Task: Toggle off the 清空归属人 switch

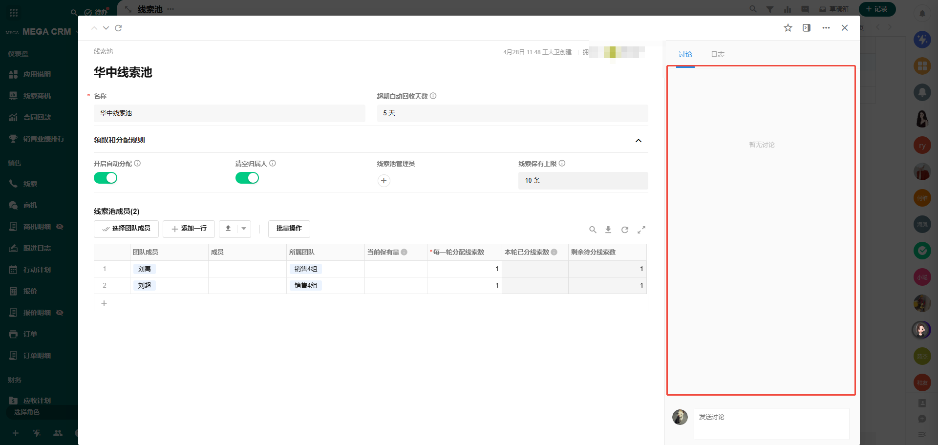Action: 247,178
